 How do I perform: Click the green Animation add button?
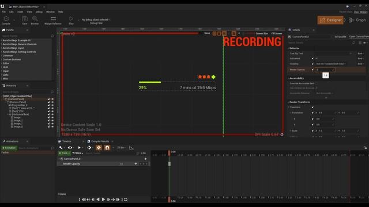click(x=9, y=148)
